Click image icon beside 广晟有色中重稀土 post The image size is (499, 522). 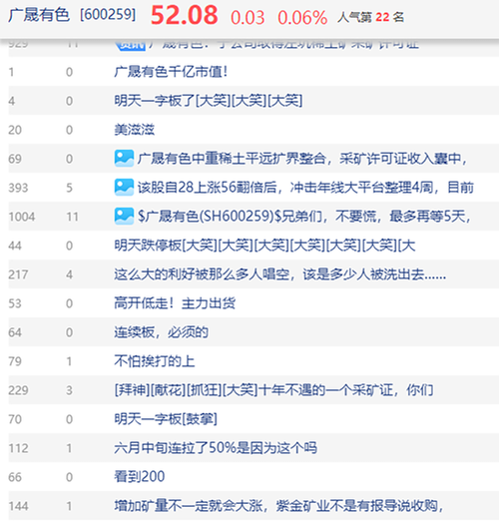124,159
